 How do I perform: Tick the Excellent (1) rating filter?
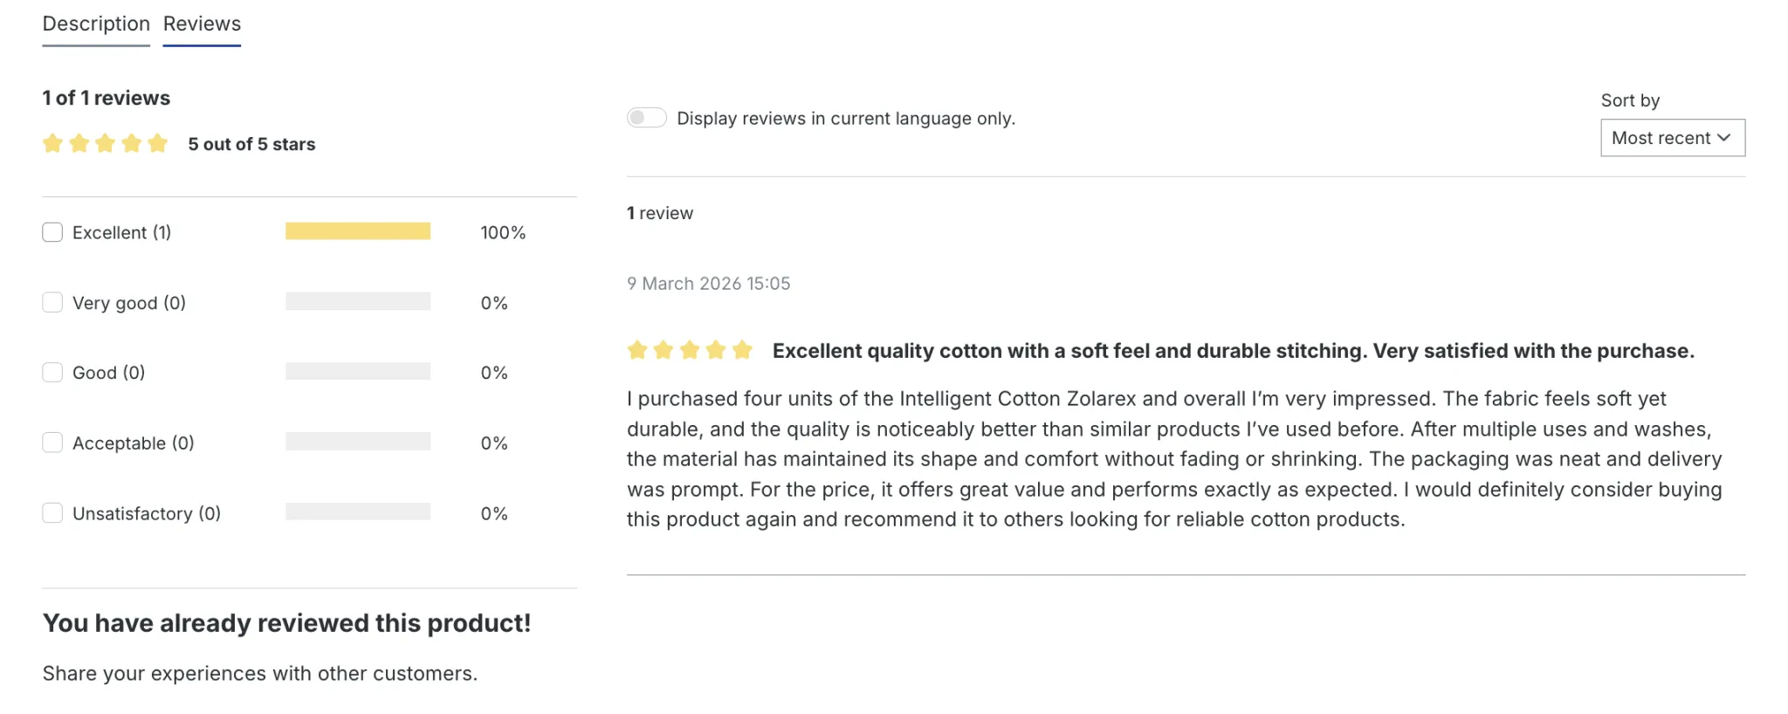pyautogui.click(x=52, y=232)
